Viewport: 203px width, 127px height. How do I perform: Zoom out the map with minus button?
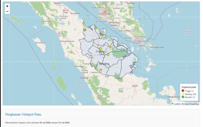tap(7, 11)
